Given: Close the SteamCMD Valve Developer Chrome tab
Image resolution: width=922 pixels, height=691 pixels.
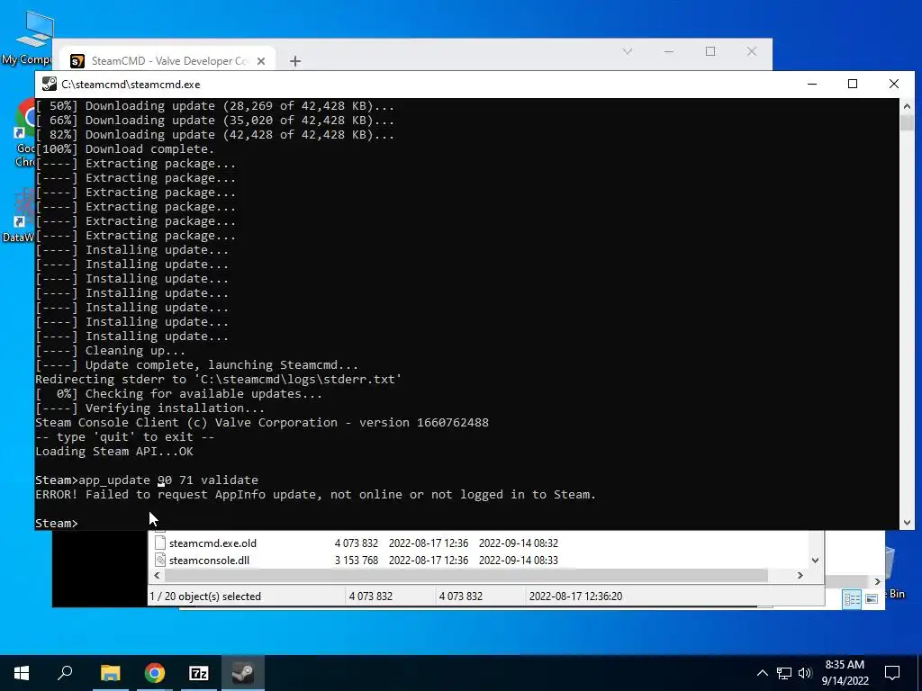Looking at the screenshot, I should point(261,61).
